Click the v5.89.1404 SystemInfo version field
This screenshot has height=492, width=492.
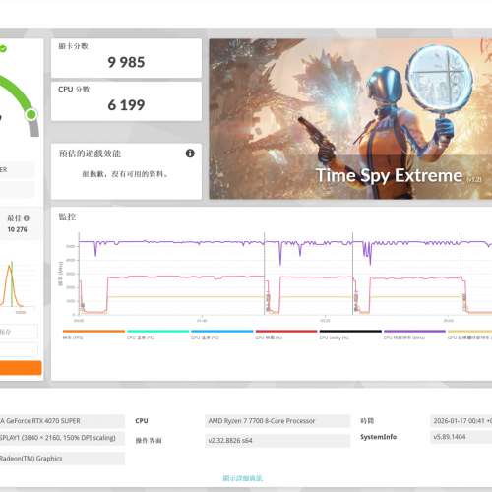click(461, 437)
